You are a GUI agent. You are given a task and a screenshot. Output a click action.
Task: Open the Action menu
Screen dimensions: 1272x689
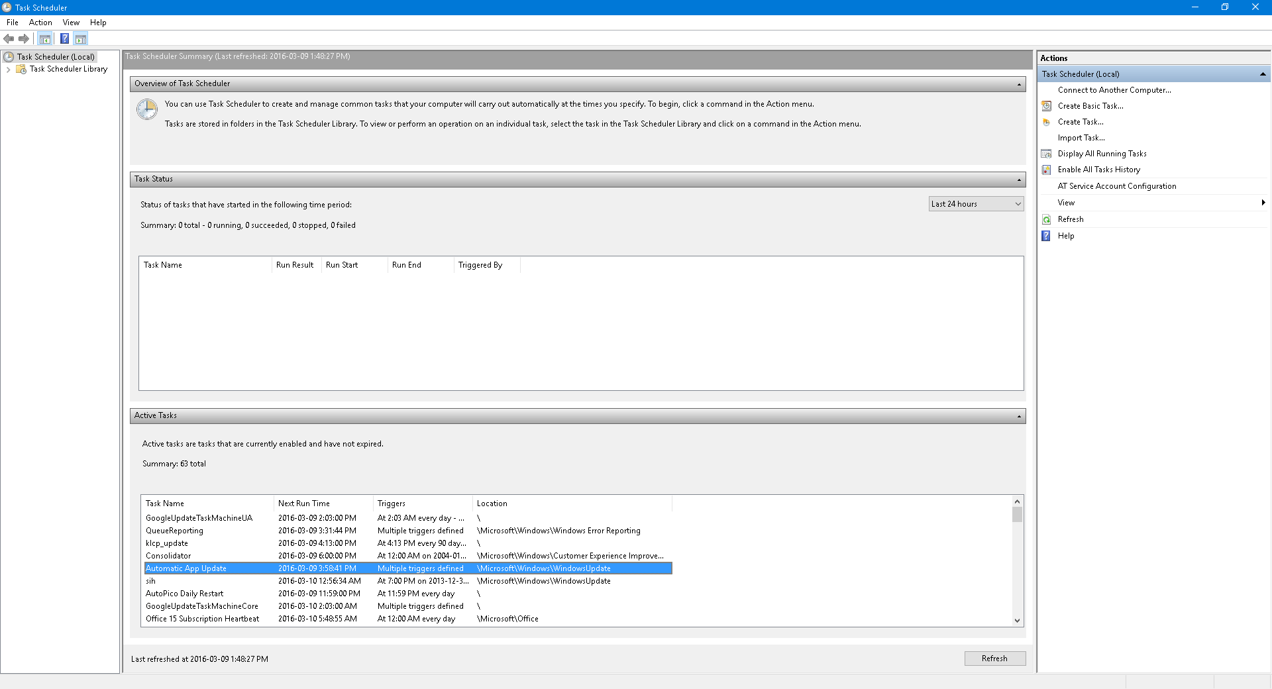tap(40, 23)
